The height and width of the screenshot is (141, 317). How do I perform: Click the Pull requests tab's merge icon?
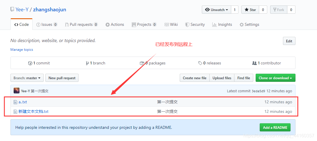point(67,25)
